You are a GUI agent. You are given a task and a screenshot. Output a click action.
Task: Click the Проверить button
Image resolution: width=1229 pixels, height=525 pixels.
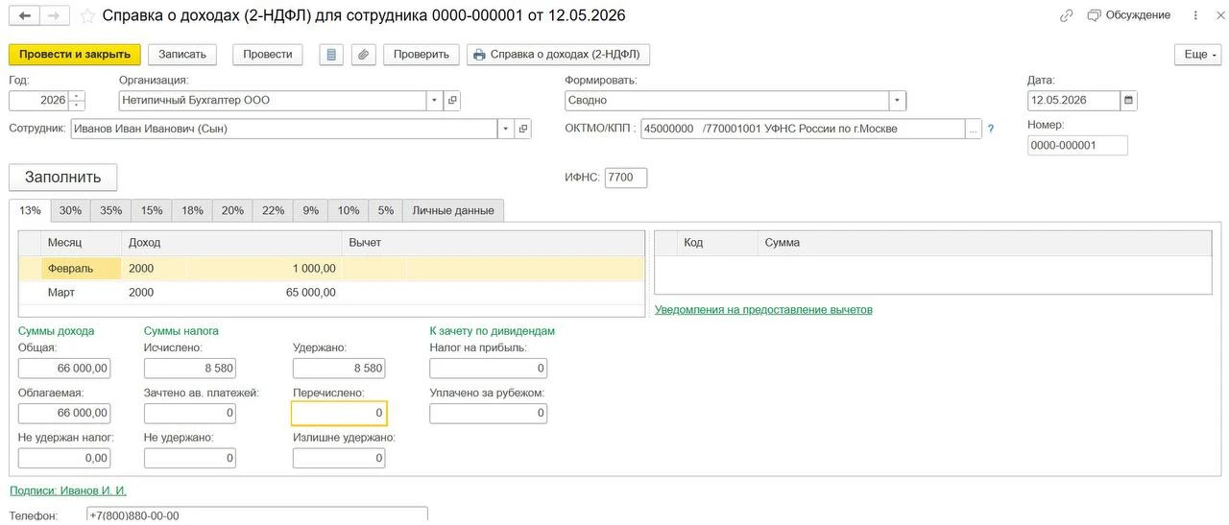[x=422, y=55]
